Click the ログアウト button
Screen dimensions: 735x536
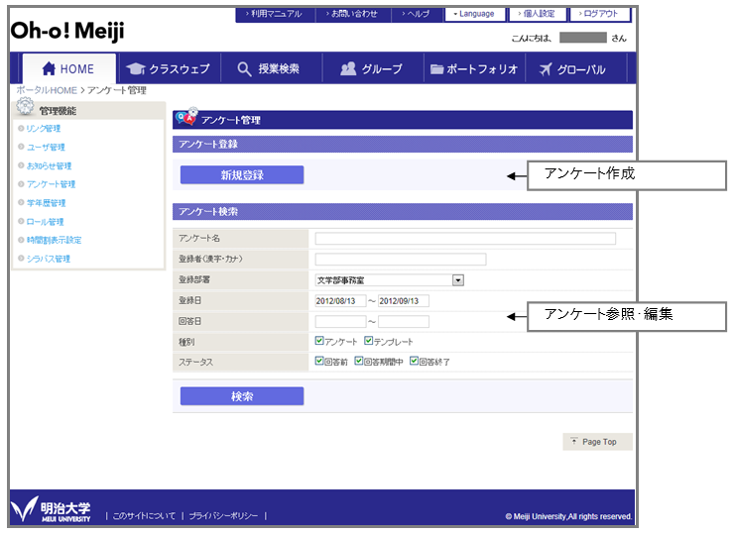click(x=600, y=14)
